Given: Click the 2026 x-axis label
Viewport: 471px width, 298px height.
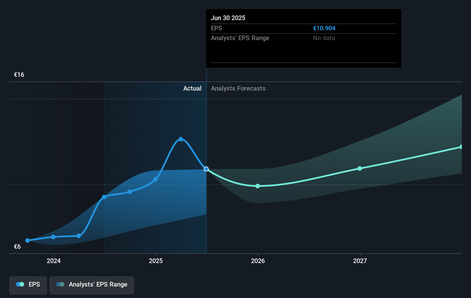Looking at the screenshot, I should pos(258,261).
